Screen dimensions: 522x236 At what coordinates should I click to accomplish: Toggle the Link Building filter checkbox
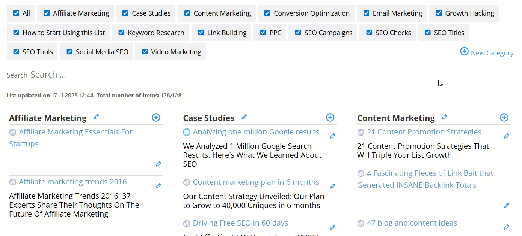click(201, 33)
